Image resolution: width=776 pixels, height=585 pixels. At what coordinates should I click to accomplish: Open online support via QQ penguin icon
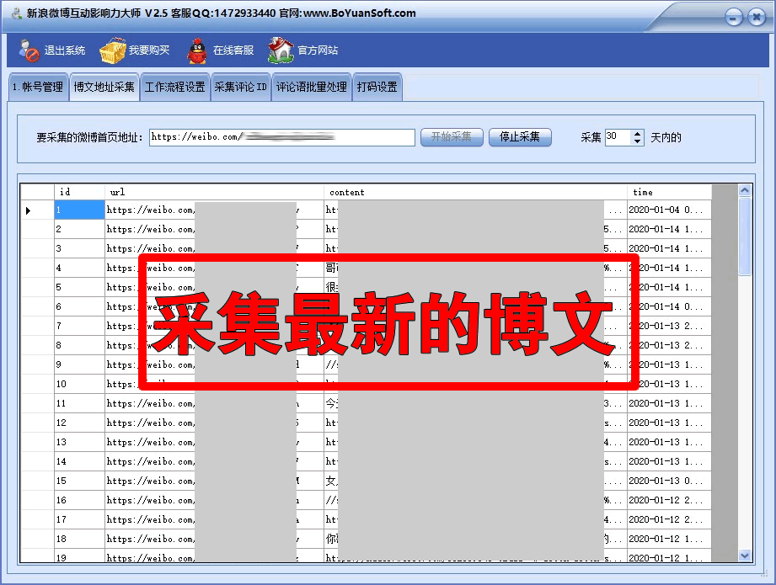(x=197, y=51)
